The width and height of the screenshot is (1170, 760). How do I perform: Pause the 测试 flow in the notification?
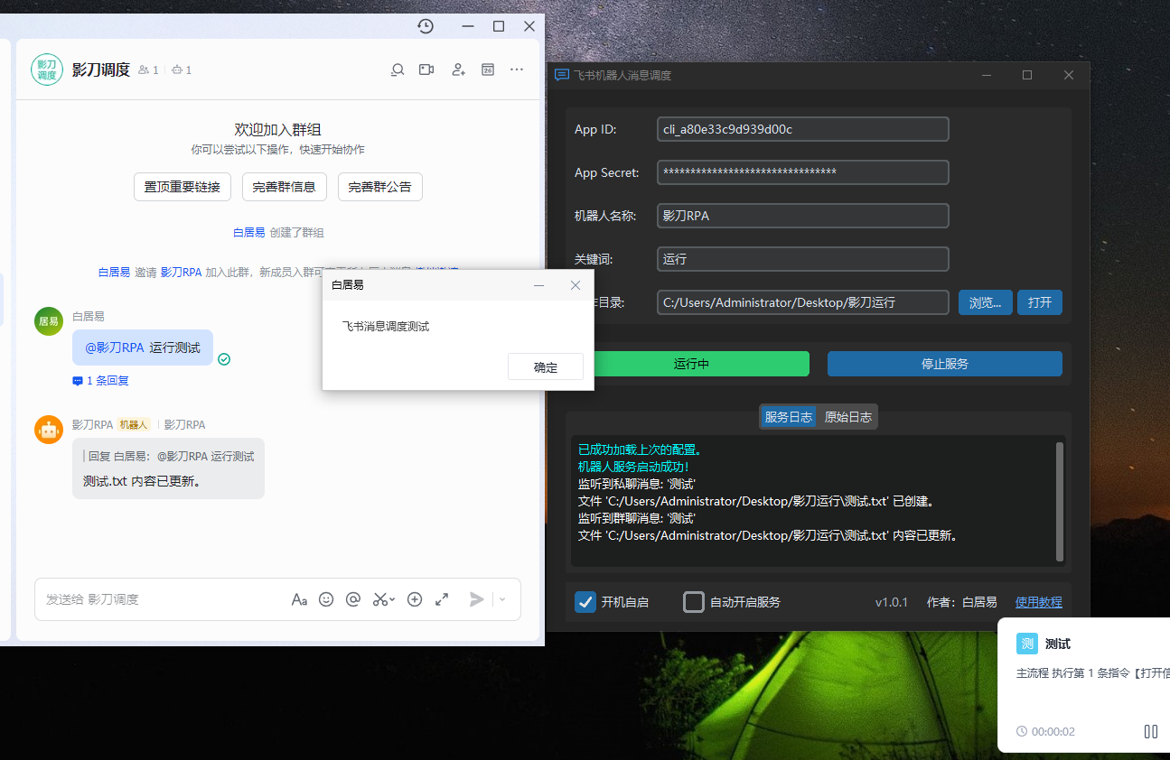click(1150, 731)
